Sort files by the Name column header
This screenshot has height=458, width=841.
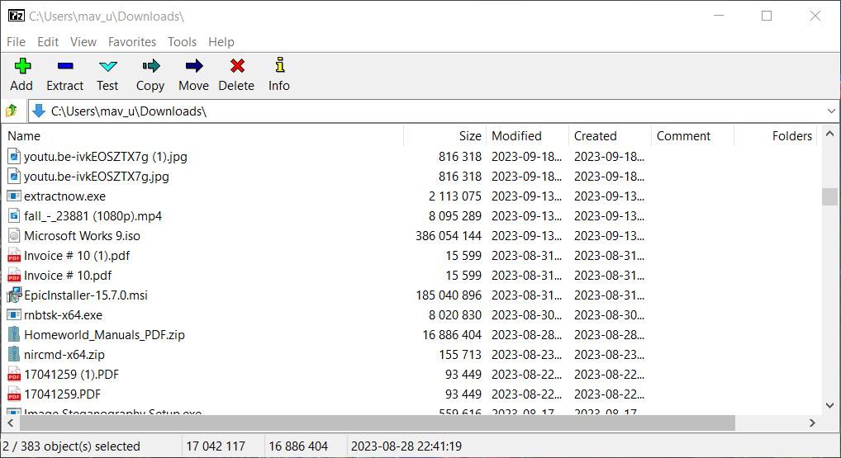(x=25, y=136)
